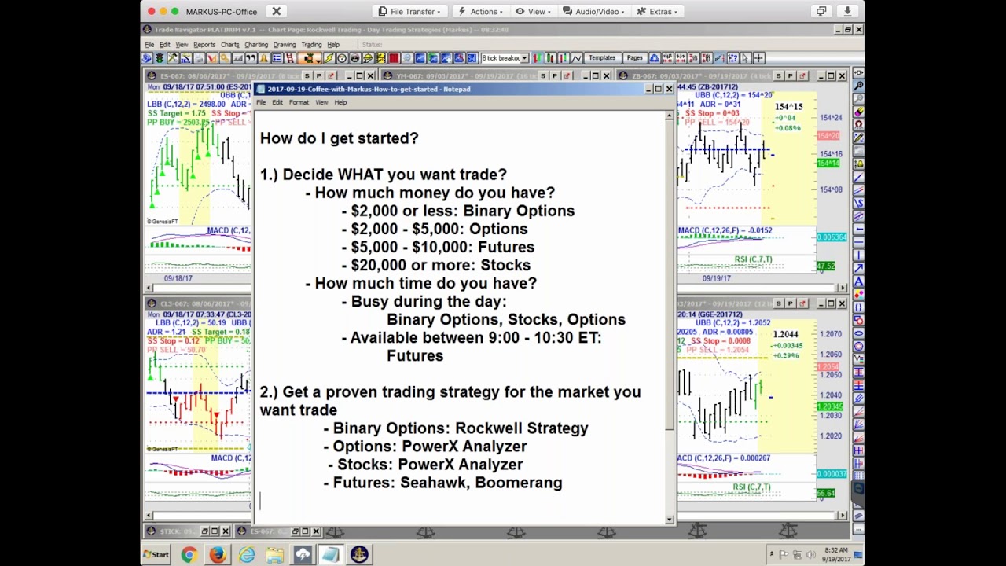
Task: Open the Actions dropdown
Action: coord(480,11)
